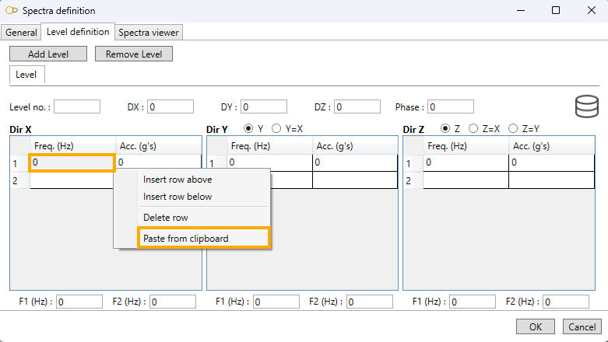Screen dimensions: 608x342
Task: Focus the Phase input field
Action: tap(450, 106)
